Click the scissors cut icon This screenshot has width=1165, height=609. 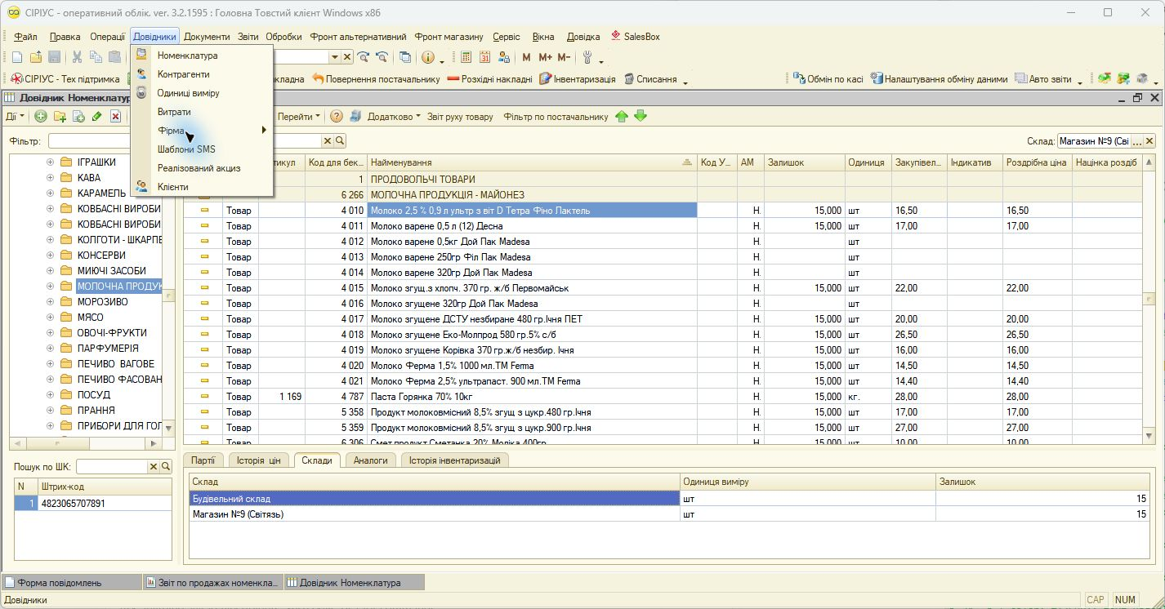77,57
